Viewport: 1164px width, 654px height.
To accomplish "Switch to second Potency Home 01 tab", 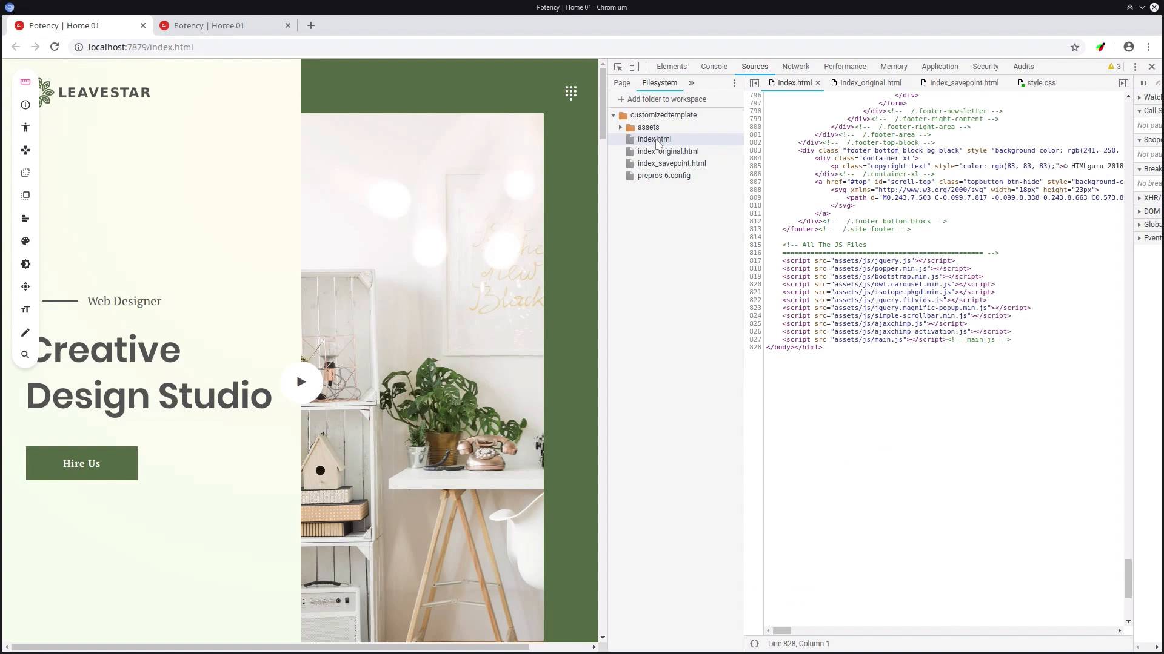I will pos(224,25).
